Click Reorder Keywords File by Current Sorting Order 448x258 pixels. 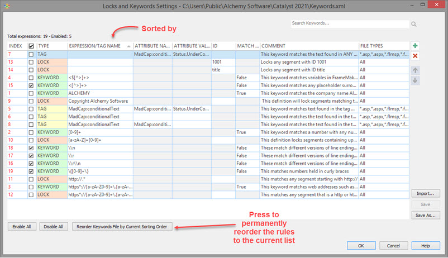123,227
